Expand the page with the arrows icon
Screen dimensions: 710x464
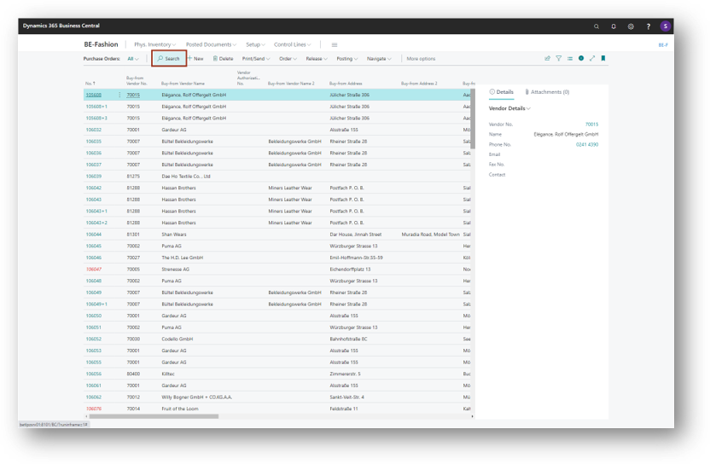pyautogui.click(x=592, y=58)
